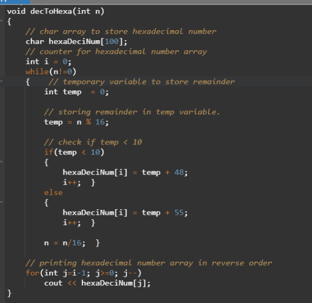Click comment 'temporary variable to store remainder'
This screenshot has height=303, width=312.
tap(142, 81)
